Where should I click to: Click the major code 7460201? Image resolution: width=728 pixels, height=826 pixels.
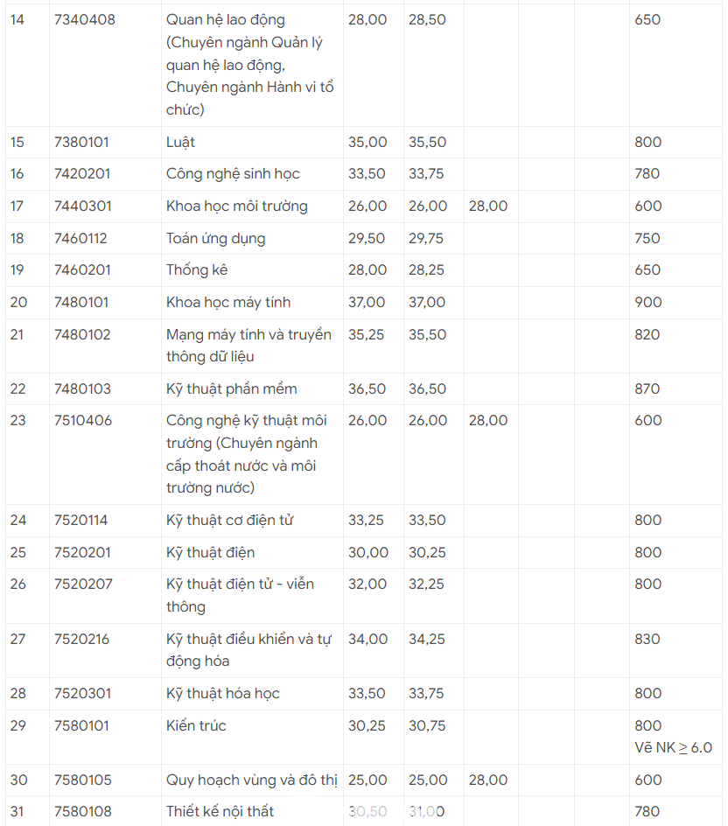click(x=81, y=269)
